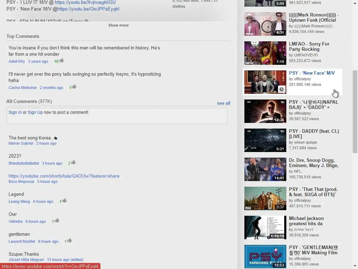358x269 pixels.
Task: Click the comment input box
Action: tap(117, 116)
